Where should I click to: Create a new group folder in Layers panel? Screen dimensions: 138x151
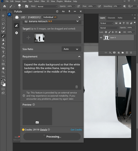[123, 52]
